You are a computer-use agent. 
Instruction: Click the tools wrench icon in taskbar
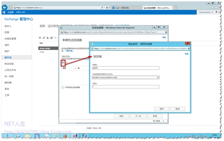pos(37,136)
